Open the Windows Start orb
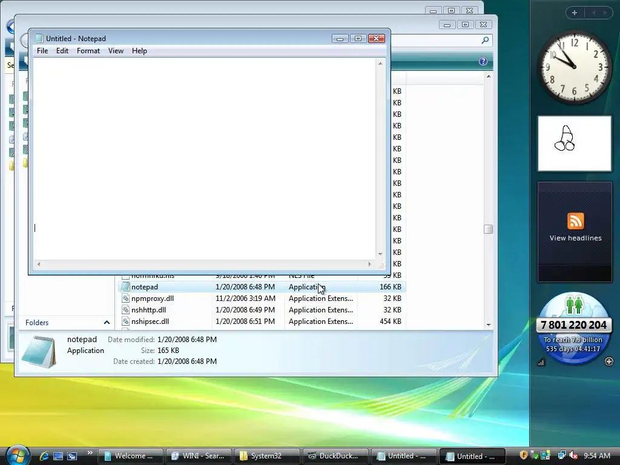 pyautogui.click(x=18, y=455)
